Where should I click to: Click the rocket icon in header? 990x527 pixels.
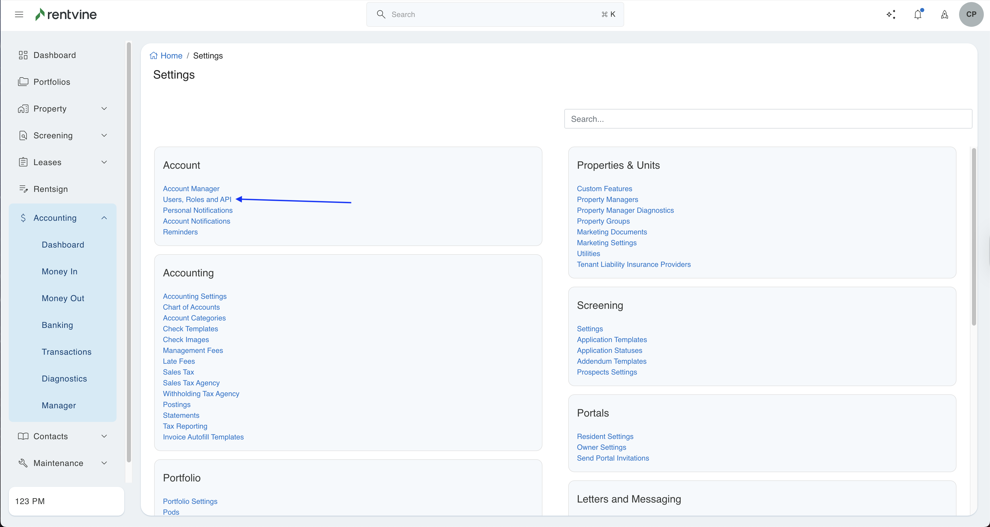[x=944, y=15]
